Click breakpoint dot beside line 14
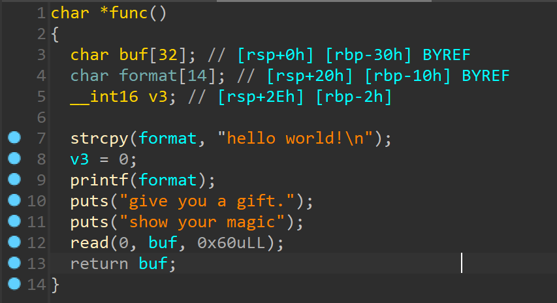 [14, 284]
